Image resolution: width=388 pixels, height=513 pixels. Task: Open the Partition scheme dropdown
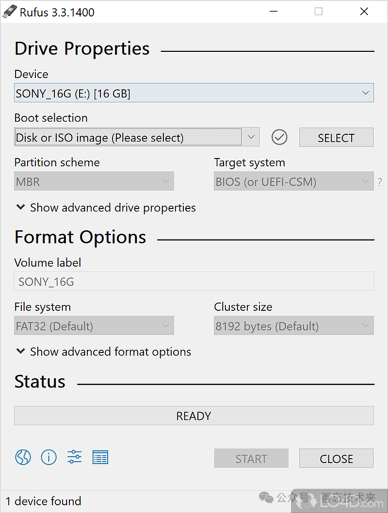pos(94,182)
